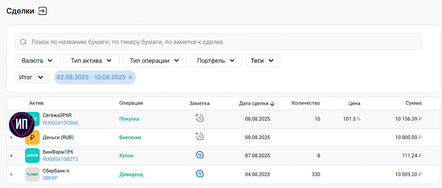
Task: Open the Сделки page via arrow icon
Action: (x=43, y=11)
